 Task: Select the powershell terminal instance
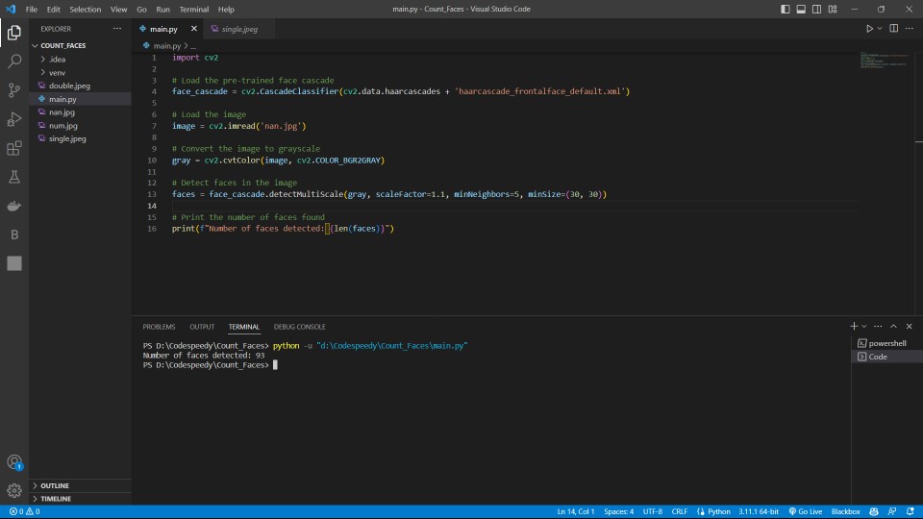click(x=887, y=343)
